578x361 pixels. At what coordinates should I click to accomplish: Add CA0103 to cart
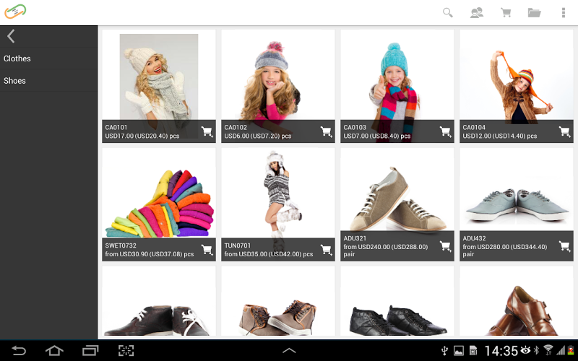click(445, 131)
